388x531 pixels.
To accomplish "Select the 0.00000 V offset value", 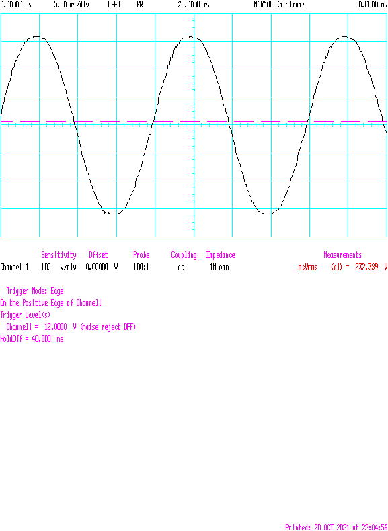I will pyautogui.click(x=102, y=268).
